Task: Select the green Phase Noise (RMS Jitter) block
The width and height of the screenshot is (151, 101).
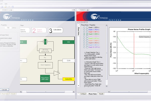Action: point(45,79)
